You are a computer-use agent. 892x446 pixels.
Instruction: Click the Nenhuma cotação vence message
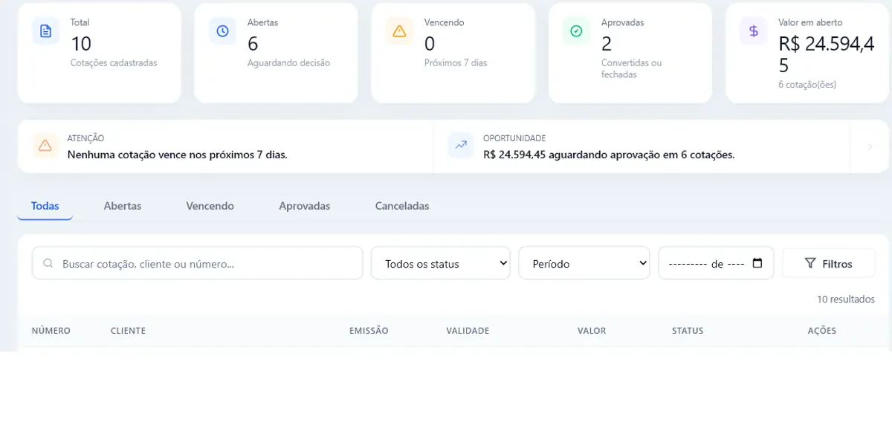177,155
